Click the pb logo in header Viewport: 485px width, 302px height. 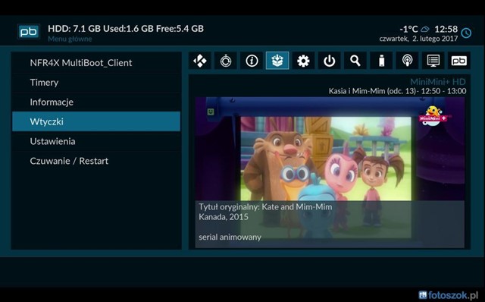click(29, 32)
